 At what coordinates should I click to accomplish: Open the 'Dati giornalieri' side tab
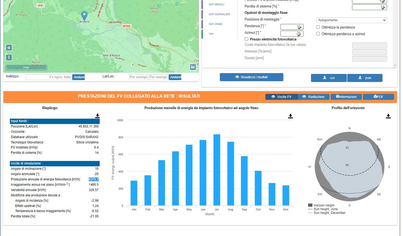coord(219,14)
